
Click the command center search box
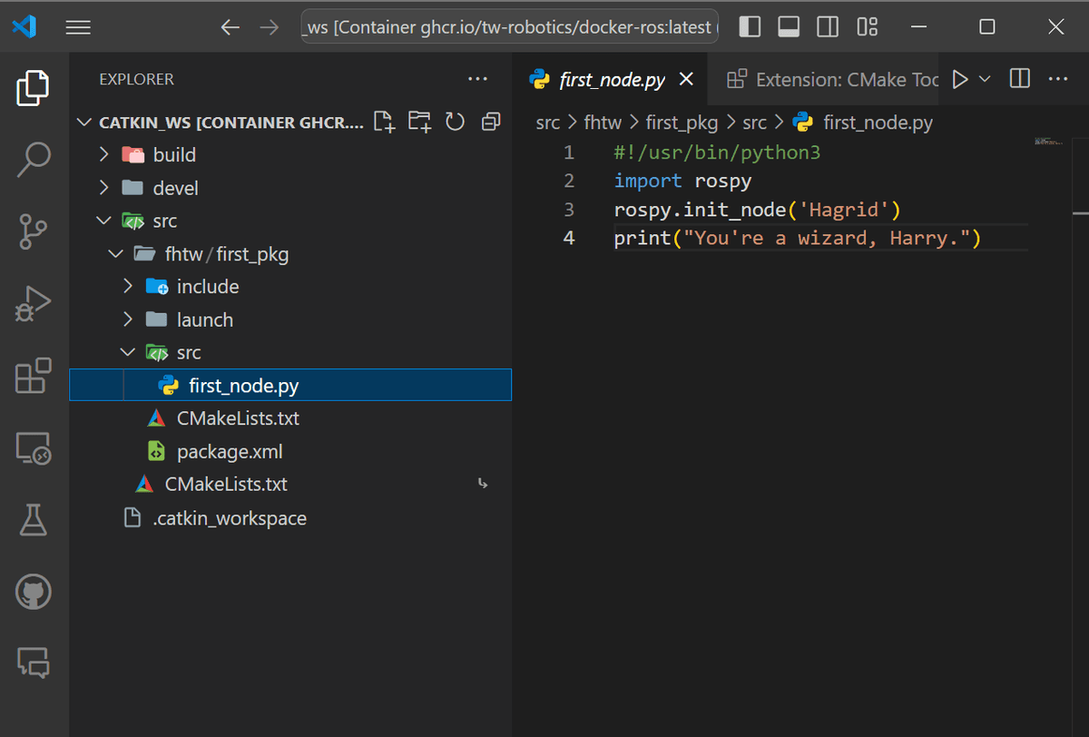click(x=508, y=27)
